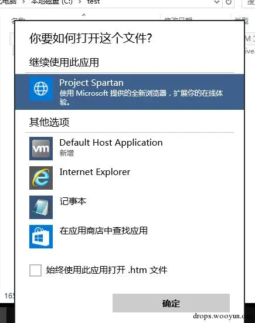Select the Project Spartan text entry

click(91, 83)
